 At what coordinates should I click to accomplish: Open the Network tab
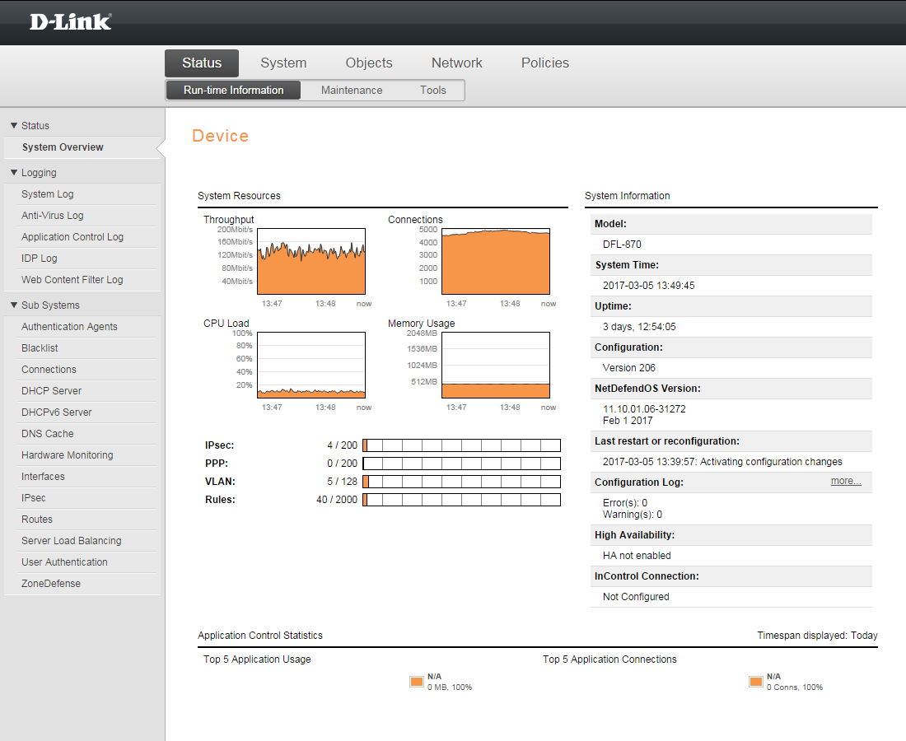pos(456,63)
